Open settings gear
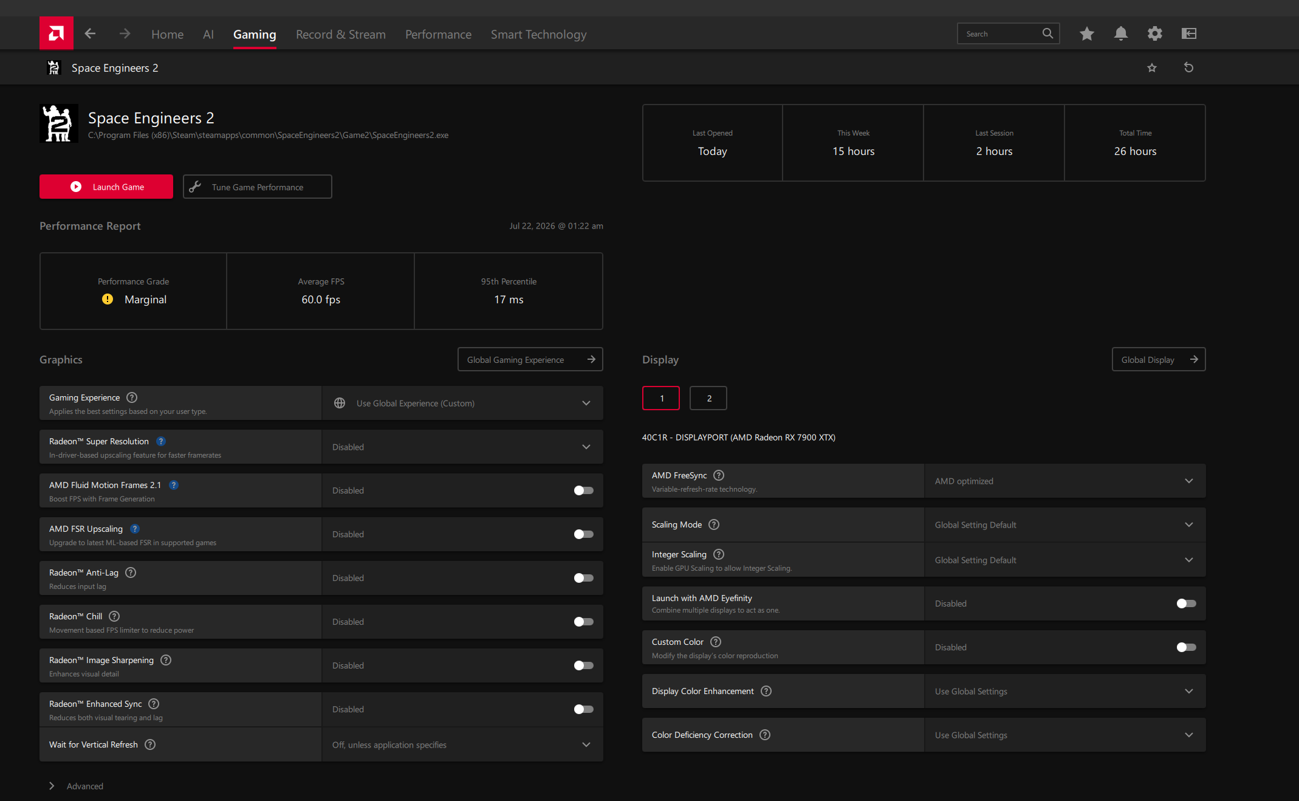This screenshot has width=1299, height=801. [1155, 33]
